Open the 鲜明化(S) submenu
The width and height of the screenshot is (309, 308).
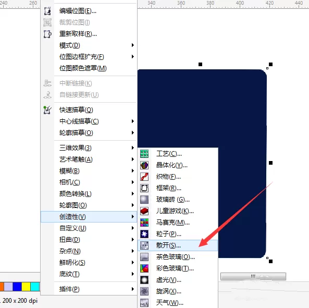point(89,263)
